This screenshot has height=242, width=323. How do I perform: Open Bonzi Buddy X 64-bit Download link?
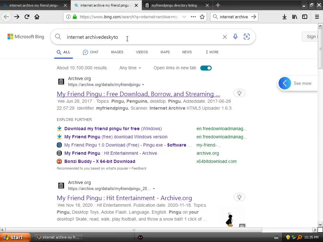coord(100,162)
